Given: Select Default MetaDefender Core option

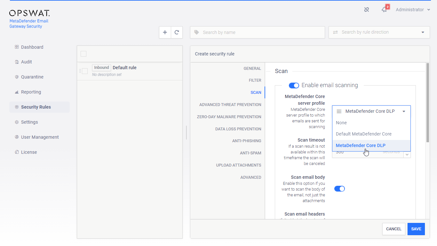Looking at the screenshot, I should (x=371, y=134).
